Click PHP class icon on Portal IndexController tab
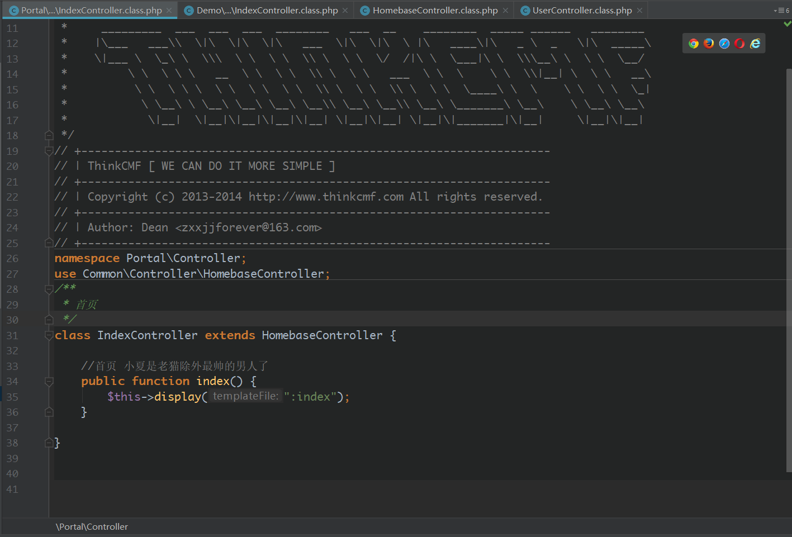The width and height of the screenshot is (792, 537). coord(14,11)
